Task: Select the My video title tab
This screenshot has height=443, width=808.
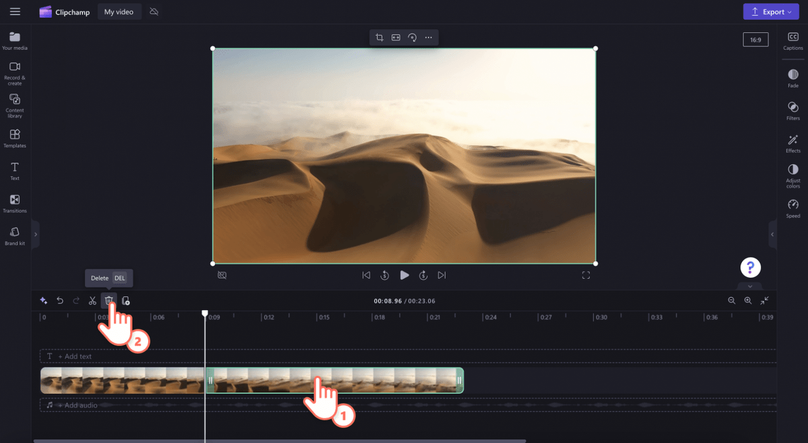Action: pos(119,11)
